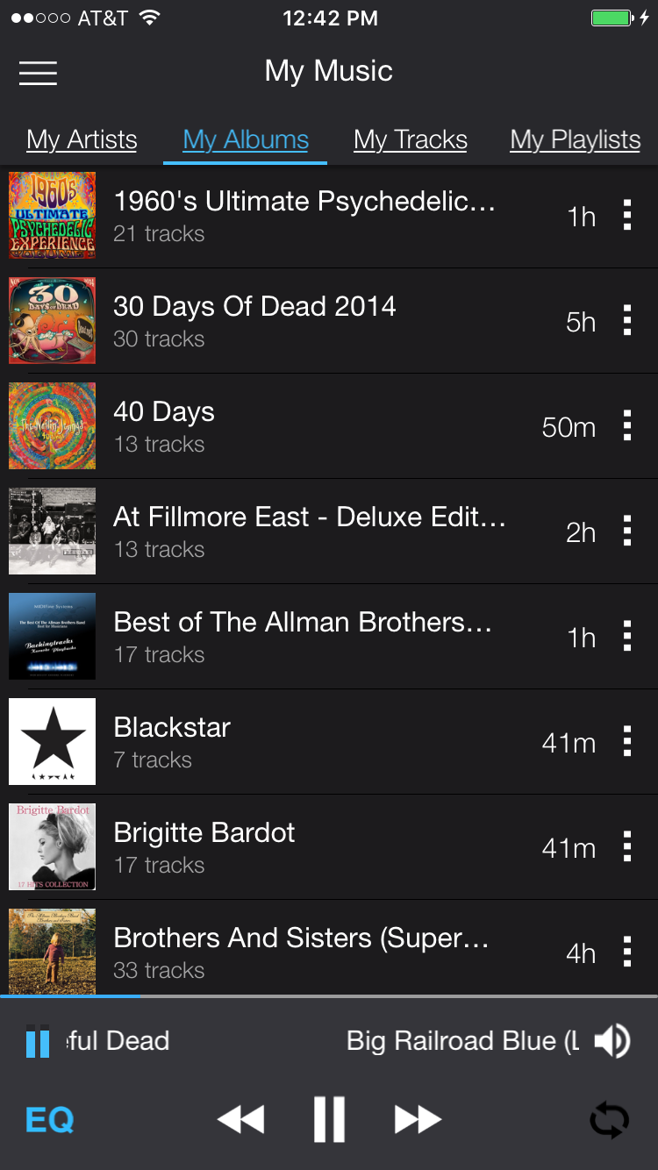Skip forward to the next track
This screenshot has height=1170, width=658.
coord(418,1120)
